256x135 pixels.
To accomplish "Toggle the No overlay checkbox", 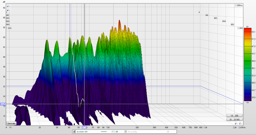I will click(x=125, y=131).
